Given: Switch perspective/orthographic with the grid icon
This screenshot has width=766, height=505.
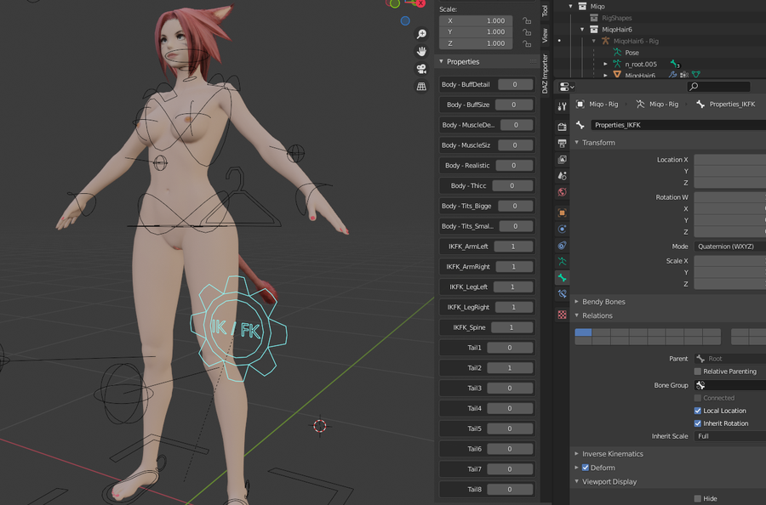Looking at the screenshot, I should [421, 87].
